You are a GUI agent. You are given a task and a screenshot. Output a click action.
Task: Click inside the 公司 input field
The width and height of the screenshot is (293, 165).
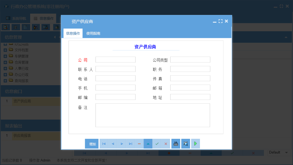pyautogui.click(x=115, y=59)
